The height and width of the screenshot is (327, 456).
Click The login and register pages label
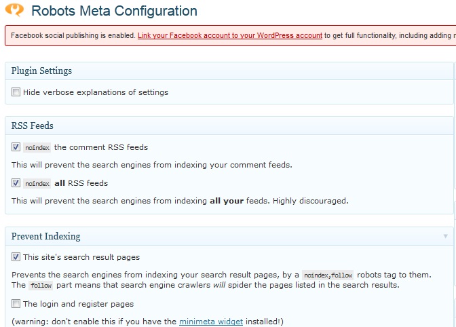click(78, 304)
